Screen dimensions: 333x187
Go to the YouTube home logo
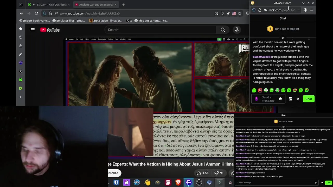click(50, 30)
